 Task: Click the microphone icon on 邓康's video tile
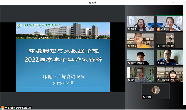click(158, 63)
